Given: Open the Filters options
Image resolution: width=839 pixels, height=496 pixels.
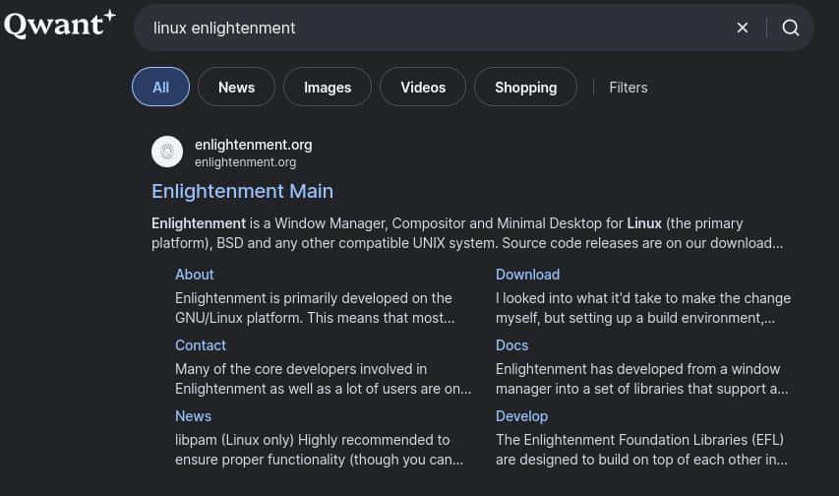Looking at the screenshot, I should (x=629, y=88).
